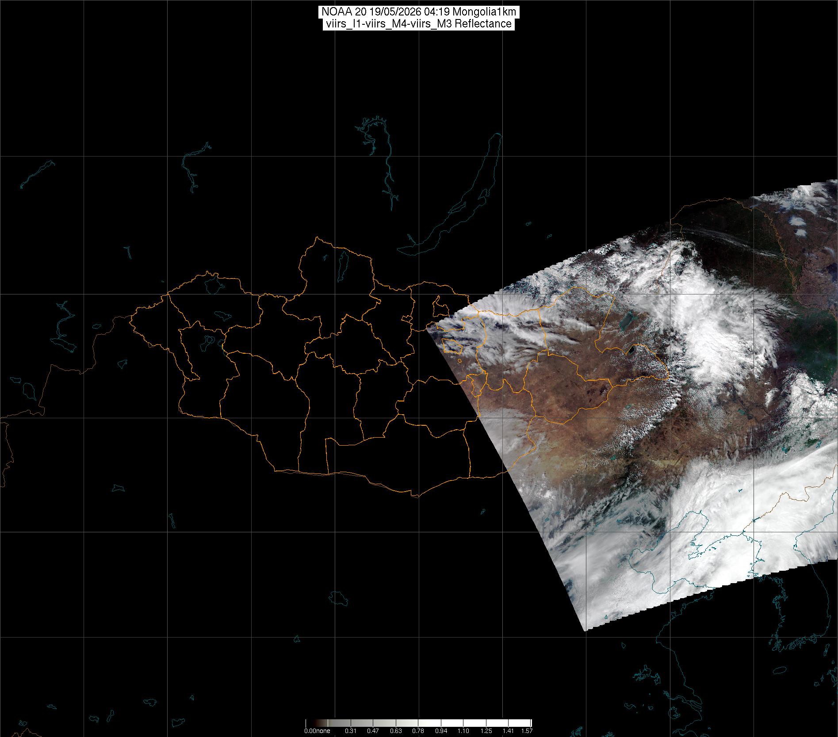Screen dimensions: 838x737
Task: Select the 1.57 maximum on the color scale
Action: [x=527, y=731]
